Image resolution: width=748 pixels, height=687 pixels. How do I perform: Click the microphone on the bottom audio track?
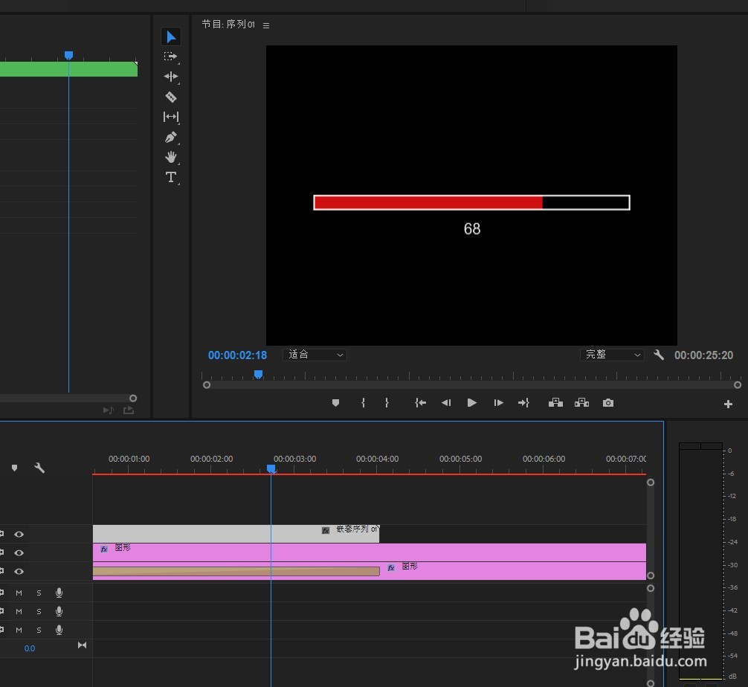coord(59,630)
